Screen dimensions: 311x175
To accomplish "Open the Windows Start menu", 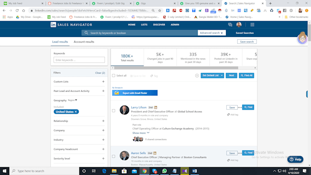I will tap(5, 171).
